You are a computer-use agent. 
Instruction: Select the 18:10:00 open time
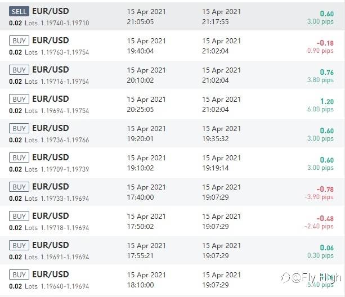tap(141, 285)
